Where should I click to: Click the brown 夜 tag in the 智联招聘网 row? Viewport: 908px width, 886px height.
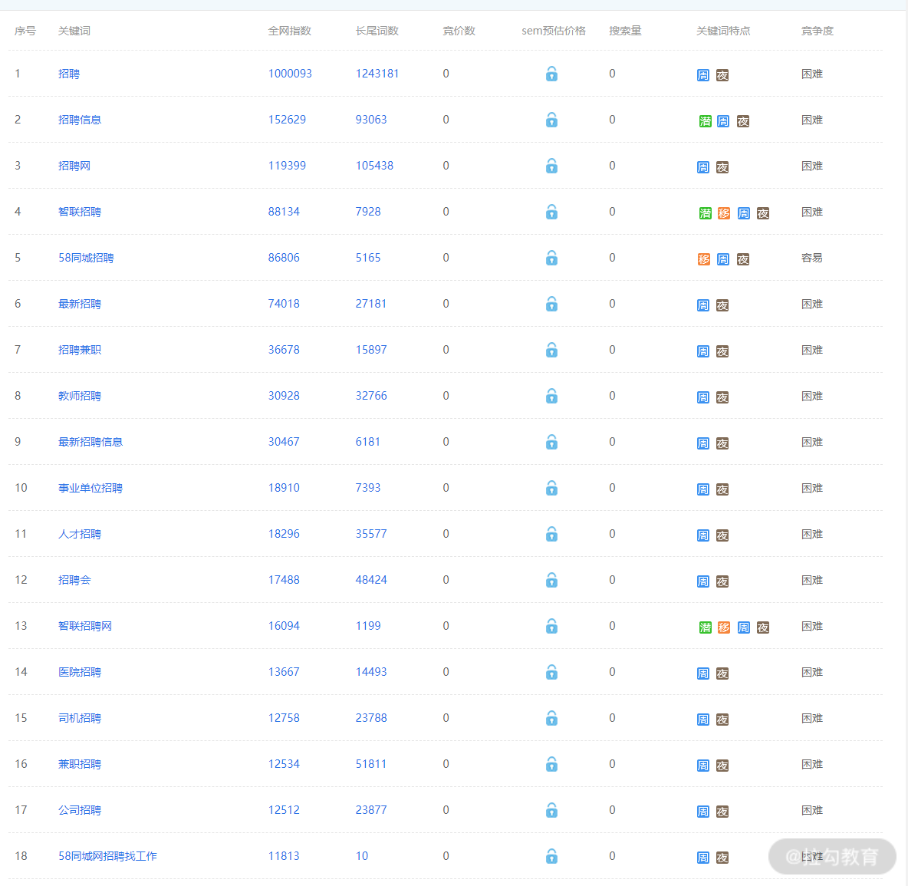pos(763,627)
